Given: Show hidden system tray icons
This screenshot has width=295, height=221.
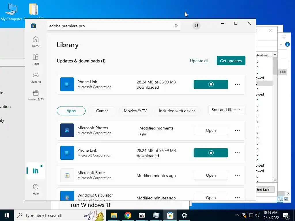Looking at the screenshot, I should coord(237,215).
